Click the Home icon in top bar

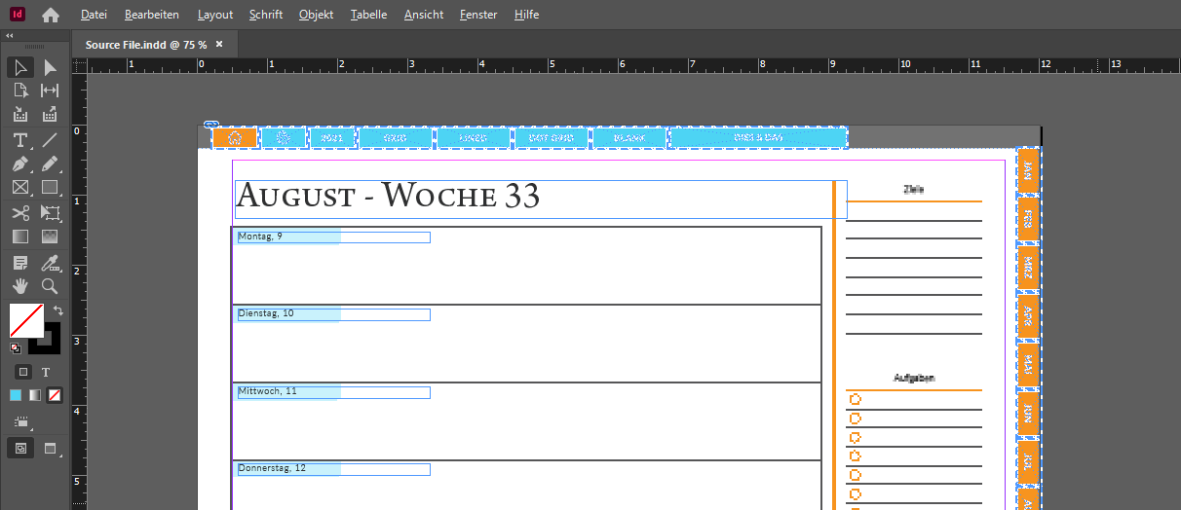click(51, 15)
